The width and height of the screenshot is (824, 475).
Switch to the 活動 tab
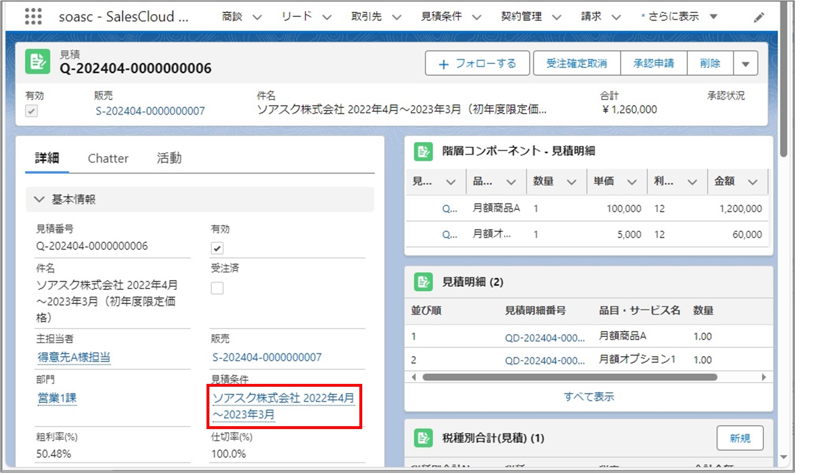pyautogui.click(x=169, y=158)
